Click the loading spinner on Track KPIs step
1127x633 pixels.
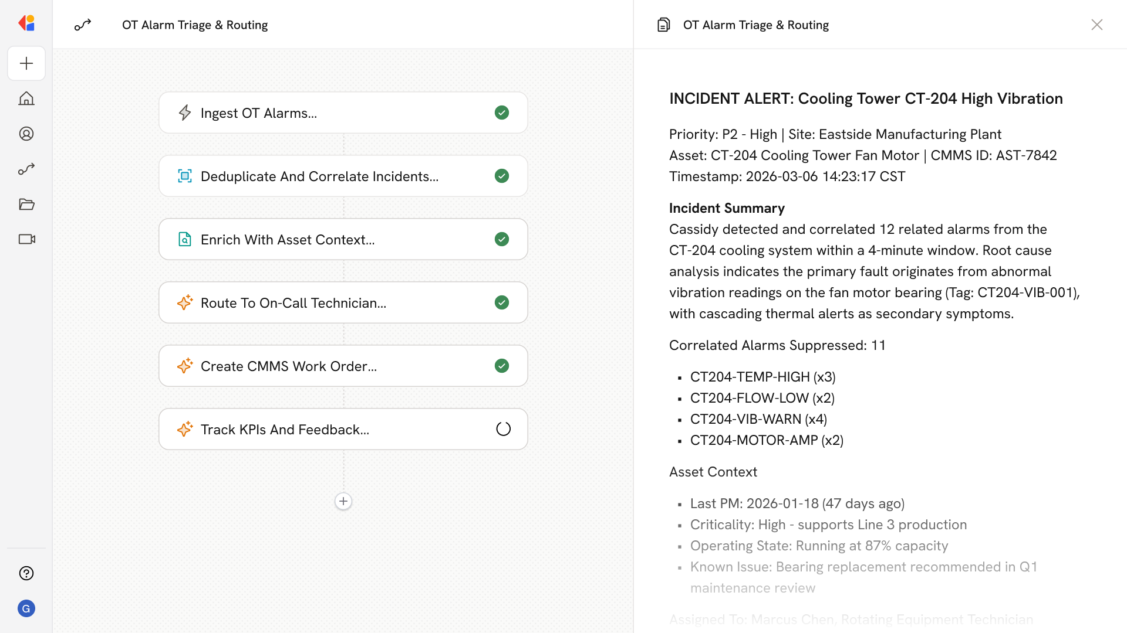[x=503, y=429]
